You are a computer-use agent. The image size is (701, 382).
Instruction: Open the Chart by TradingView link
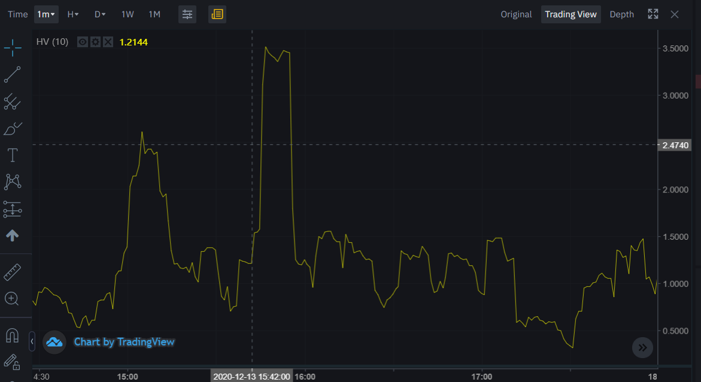(125, 342)
